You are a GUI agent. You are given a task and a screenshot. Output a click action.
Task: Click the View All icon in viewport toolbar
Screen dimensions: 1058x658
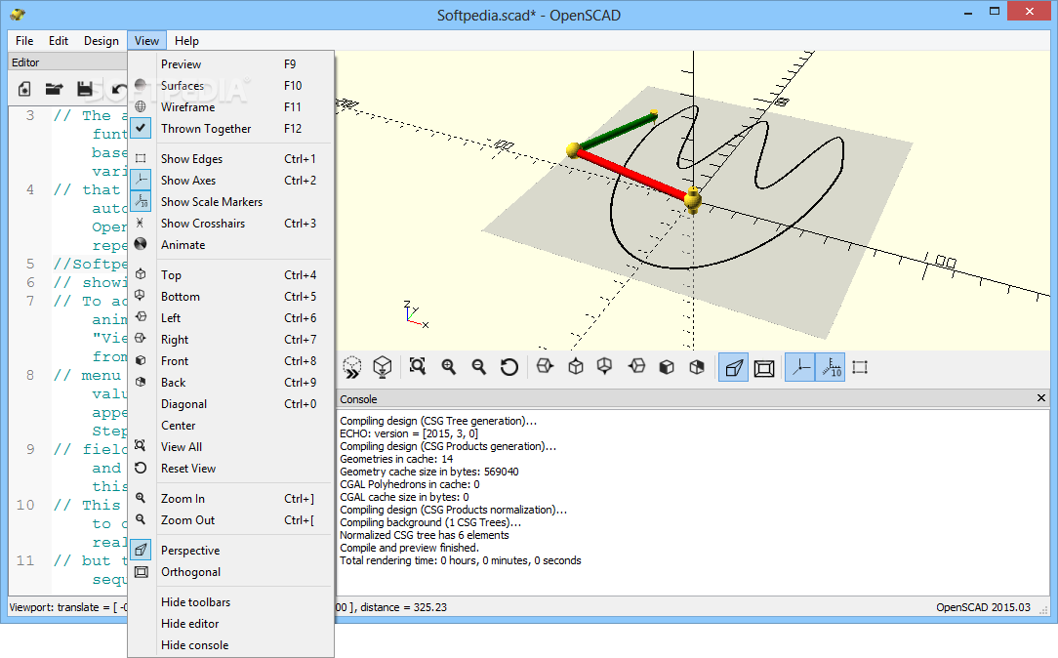coord(417,367)
